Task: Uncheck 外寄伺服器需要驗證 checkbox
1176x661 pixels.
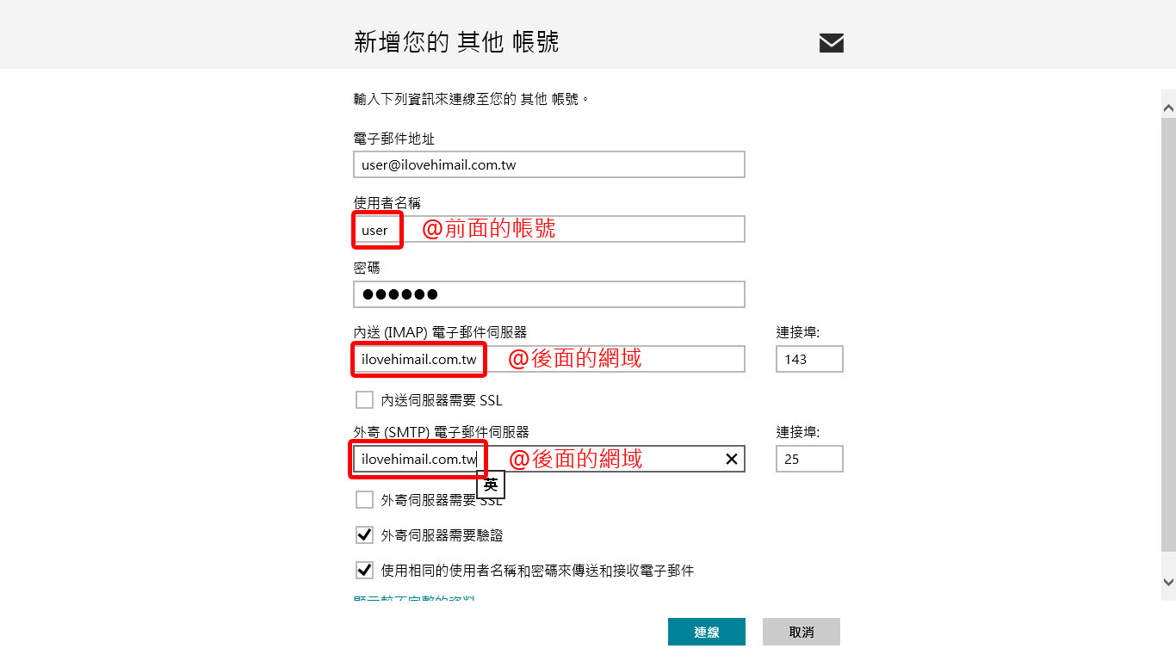Action: click(364, 535)
